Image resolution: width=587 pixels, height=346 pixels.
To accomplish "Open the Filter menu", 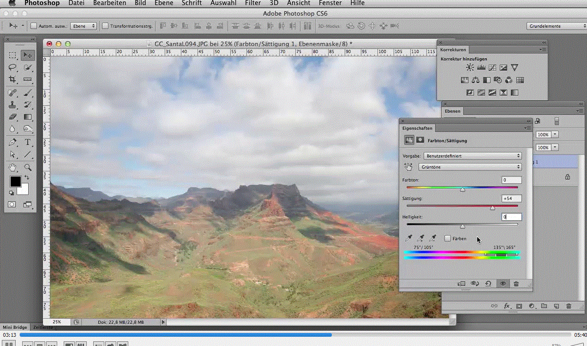I will click(253, 3).
